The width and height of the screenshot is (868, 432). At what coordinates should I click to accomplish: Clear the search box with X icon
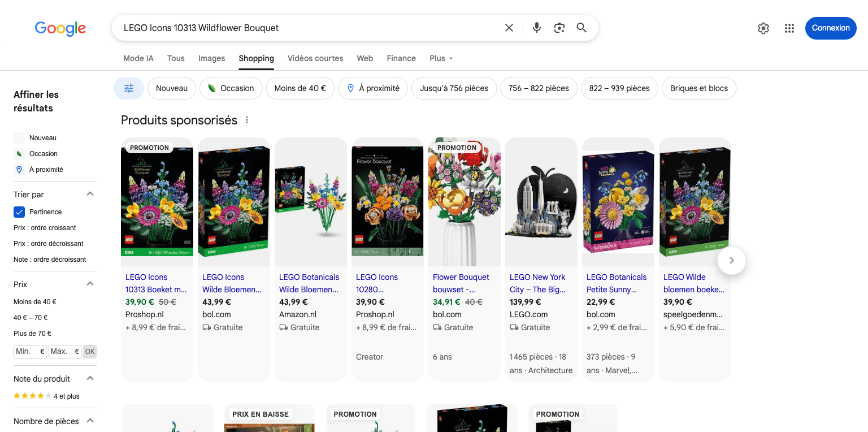(509, 28)
